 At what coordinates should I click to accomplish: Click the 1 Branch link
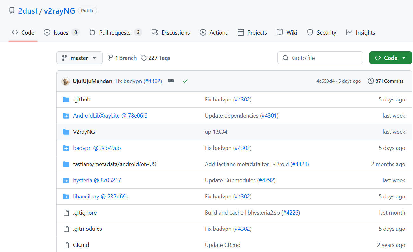click(x=122, y=58)
